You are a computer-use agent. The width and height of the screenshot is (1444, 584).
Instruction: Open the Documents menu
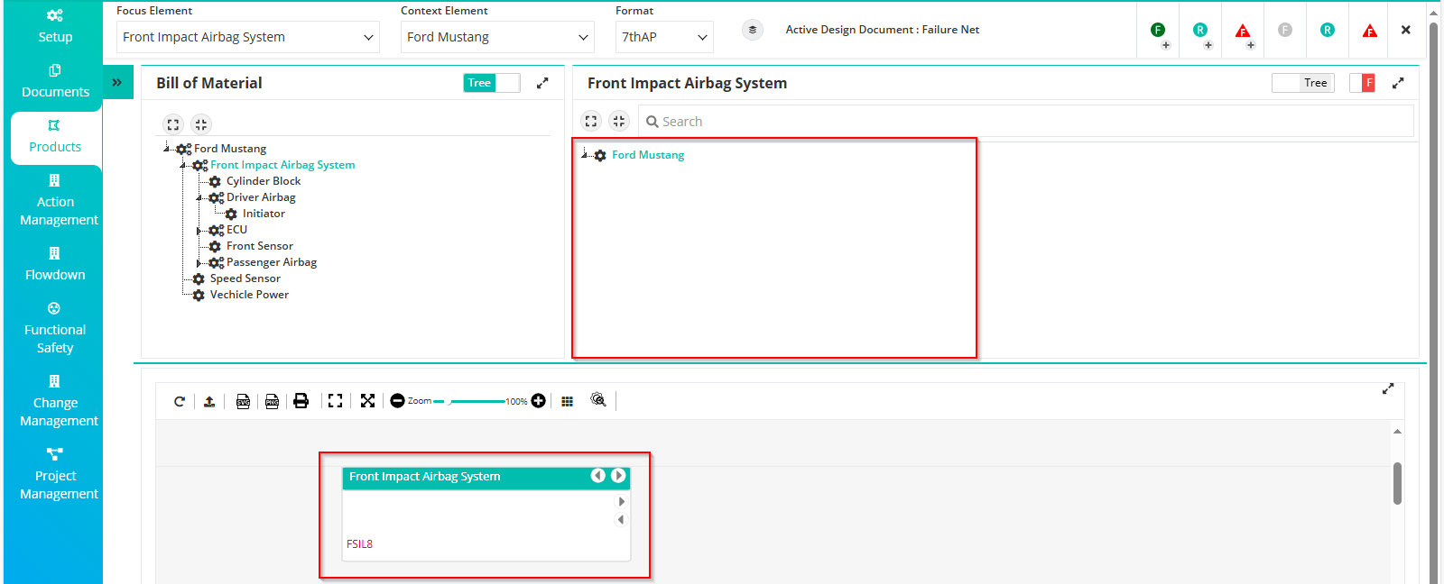55,81
